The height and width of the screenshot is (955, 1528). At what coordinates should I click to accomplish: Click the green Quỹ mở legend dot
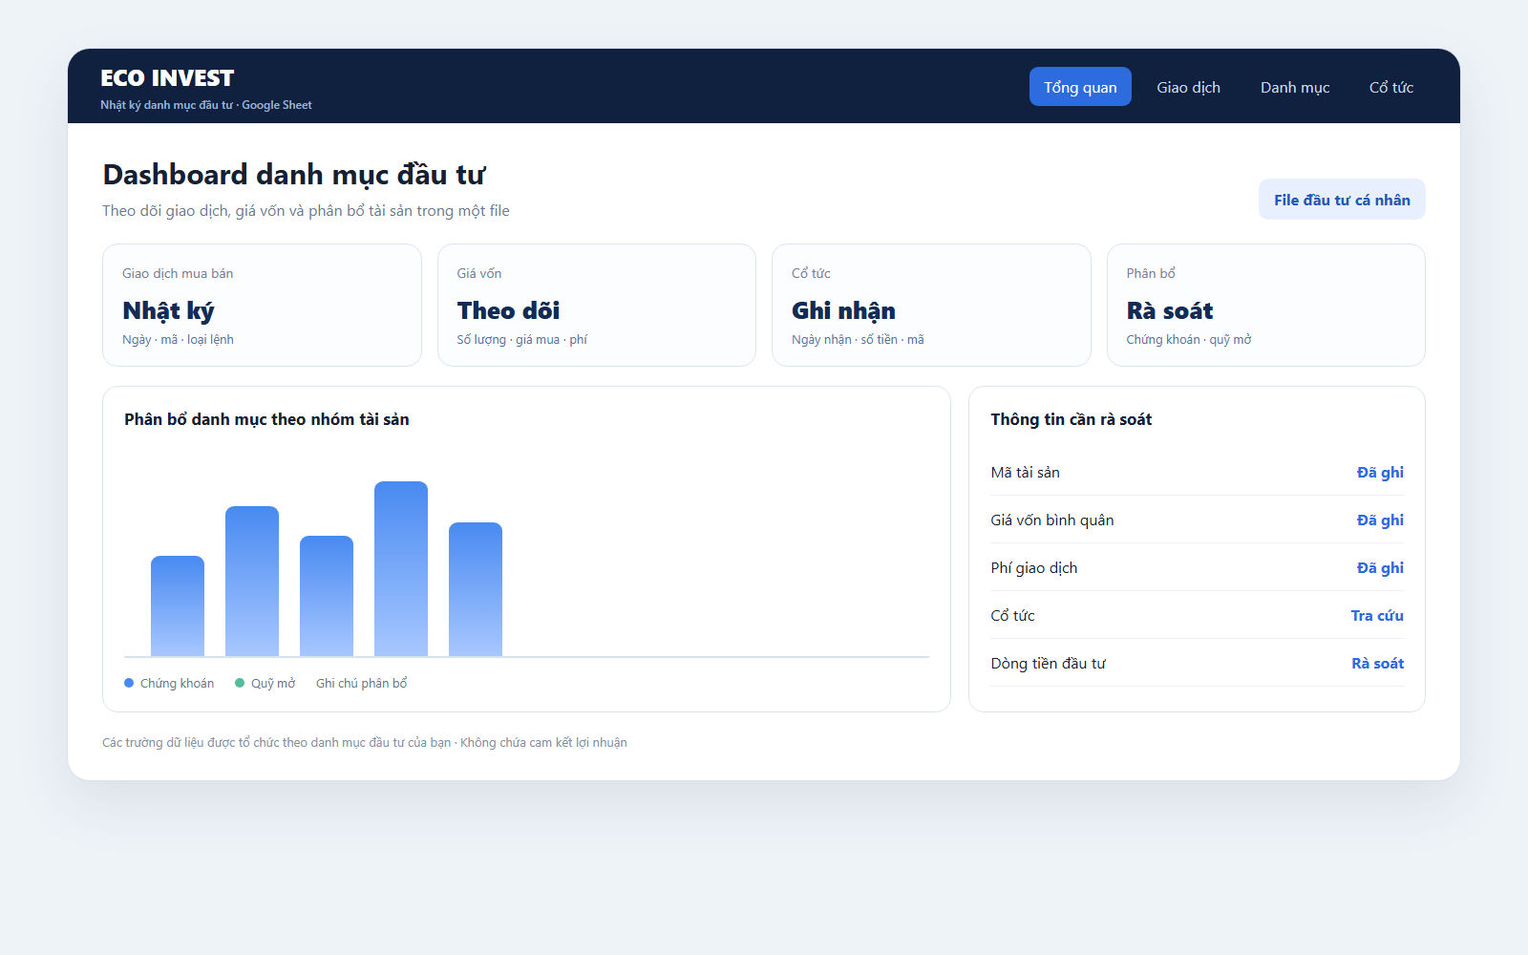(240, 683)
